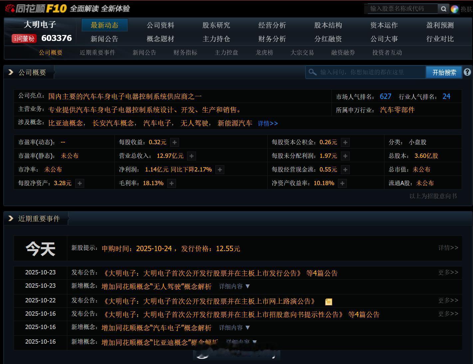Viewport: 473px width, 364px height.
Task: Open the 比亚迪概念 concept link in 涉及概念
Action: (66, 123)
